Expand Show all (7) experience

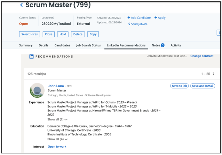tap(57, 119)
